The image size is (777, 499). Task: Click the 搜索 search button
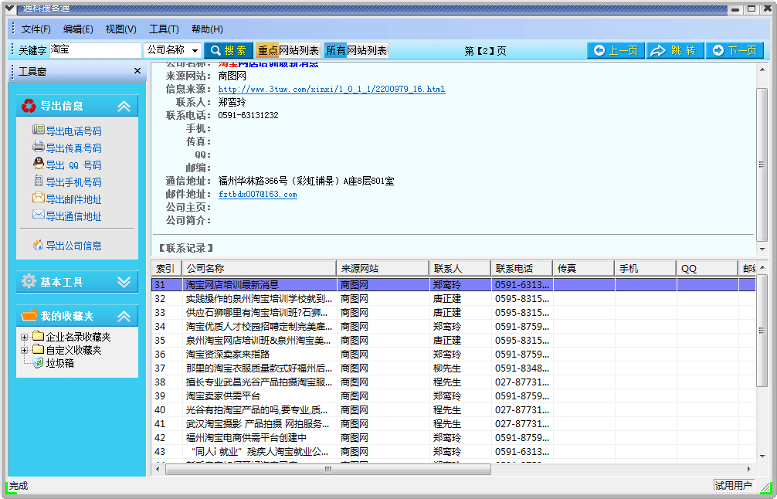pyautogui.click(x=229, y=50)
